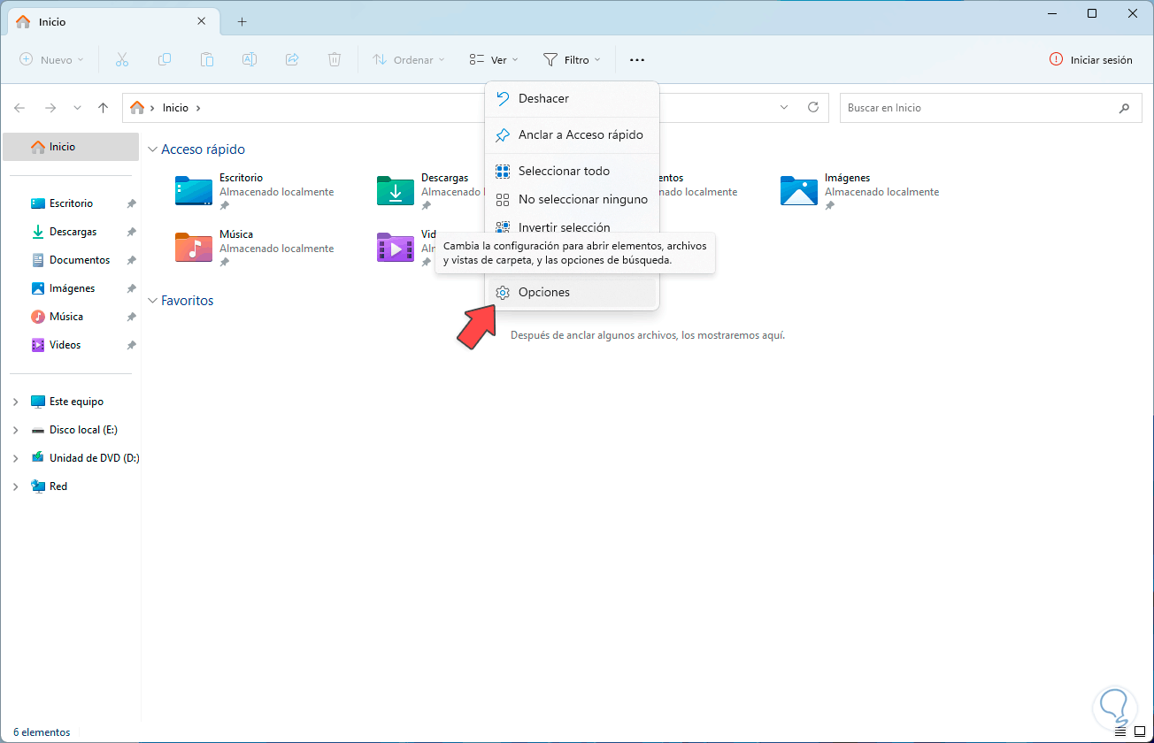Open the Filtro dropdown
Image resolution: width=1154 pixels, height=743 pixels.
pos(572,59)
